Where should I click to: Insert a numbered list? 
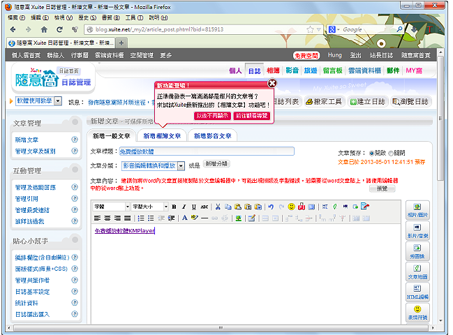[x=141, y=218]
